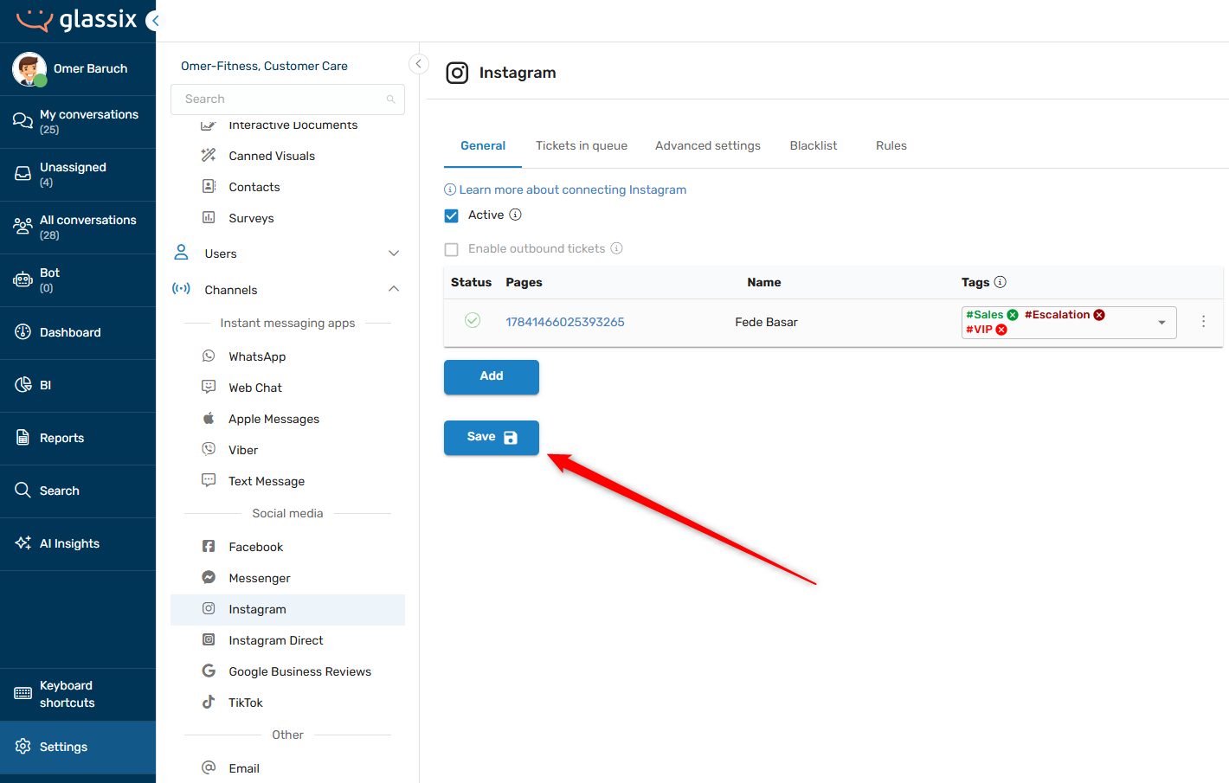
Task: Open the Reports document icon
Action: coord(23,438)
